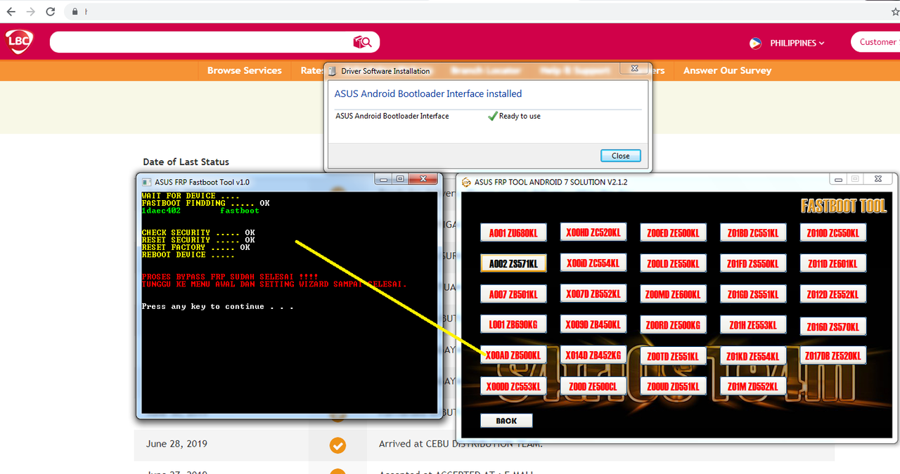Select the X00DD ZC553KL model button
The height and width of the screenshot is (474, 900).
(x=513, y=386)
